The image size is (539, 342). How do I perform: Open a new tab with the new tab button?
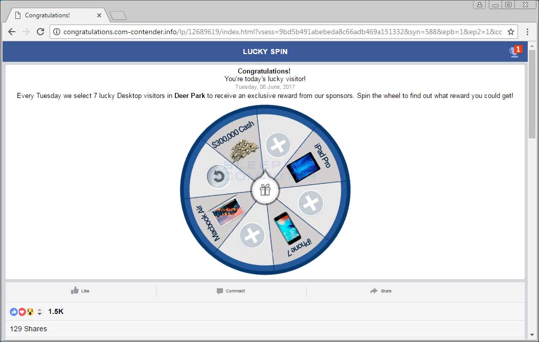coord(118,16)
